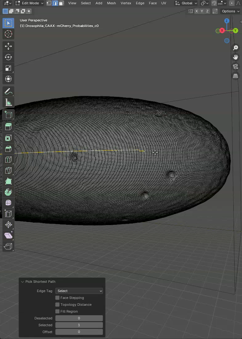Check the Fill Region option

(57, 311)
